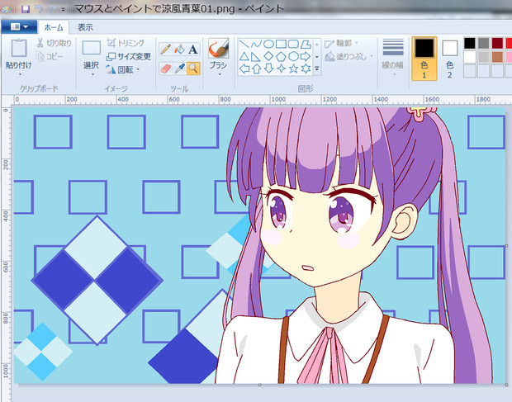Select the Color picker eyedropper tool
The height and width of the screenshot is (402, 512).
tap(179, 69)
